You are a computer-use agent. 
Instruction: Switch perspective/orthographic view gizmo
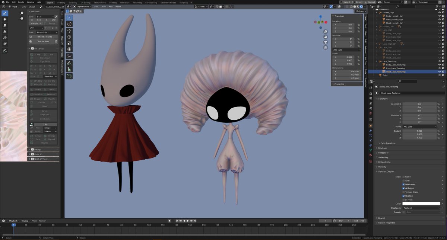(326, 47)
